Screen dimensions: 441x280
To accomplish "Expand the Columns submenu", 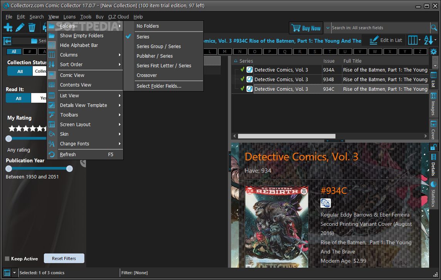I will pos(85,55).
